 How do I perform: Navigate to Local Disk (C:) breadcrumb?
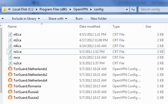[23, 9]
